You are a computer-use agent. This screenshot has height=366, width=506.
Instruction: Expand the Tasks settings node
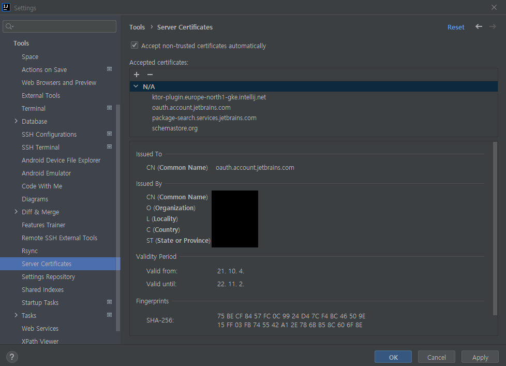tap(16, 315)
